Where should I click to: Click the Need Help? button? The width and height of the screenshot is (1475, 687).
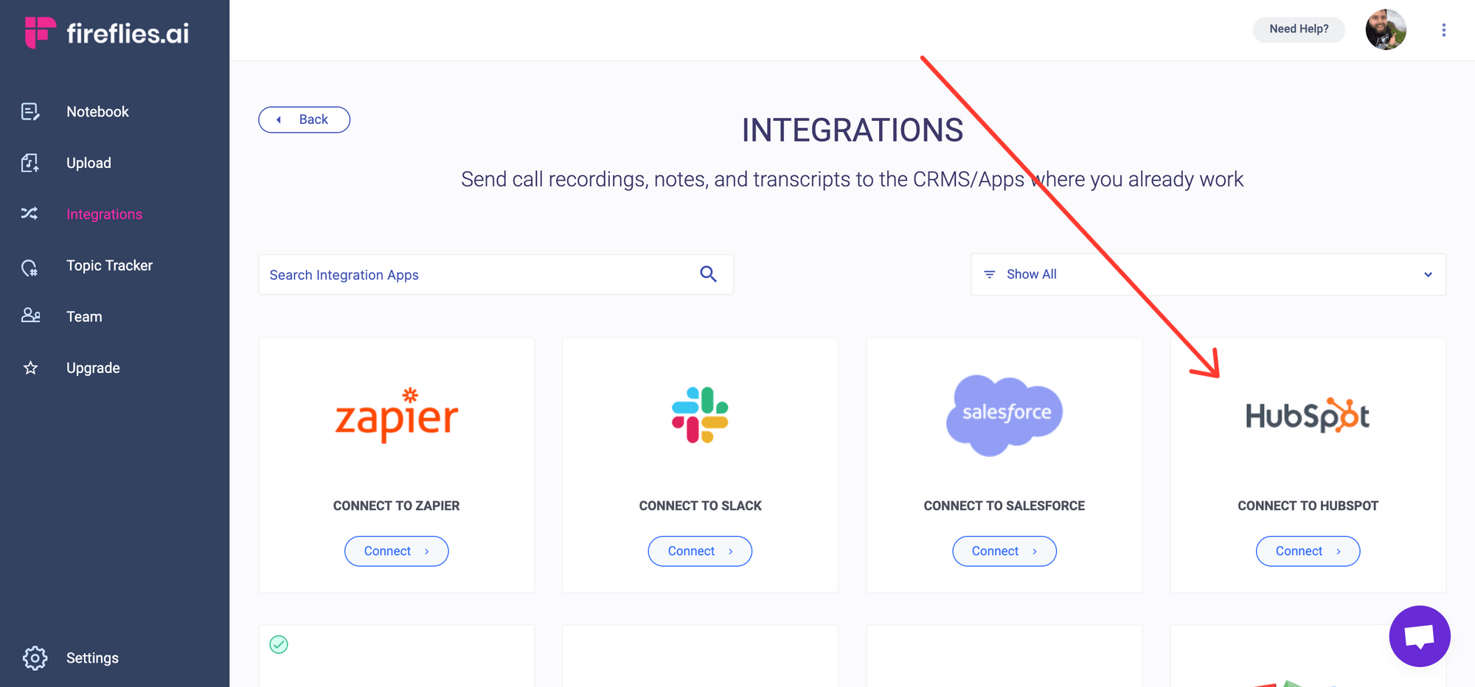pyautogui.click(x=1298, y=29)
